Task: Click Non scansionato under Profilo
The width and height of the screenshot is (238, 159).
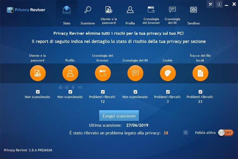Action: click(70, 97)
